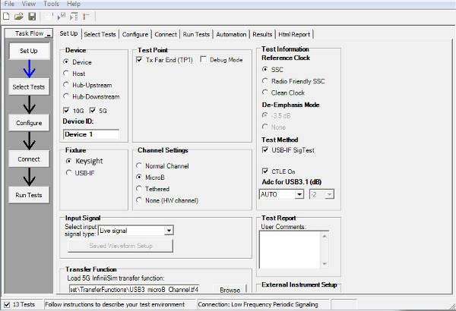Open the Tools menu

(x=51, y=4)
